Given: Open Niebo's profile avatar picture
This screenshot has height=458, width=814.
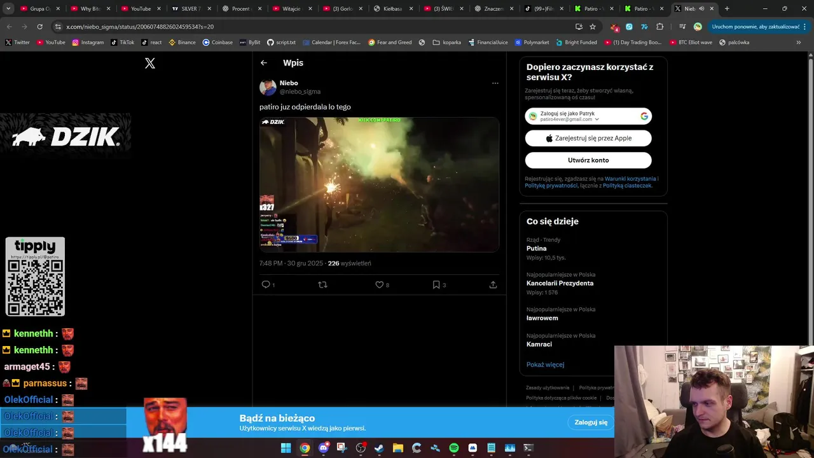Looking at the screenshot, I should click(x=268, y=87).
